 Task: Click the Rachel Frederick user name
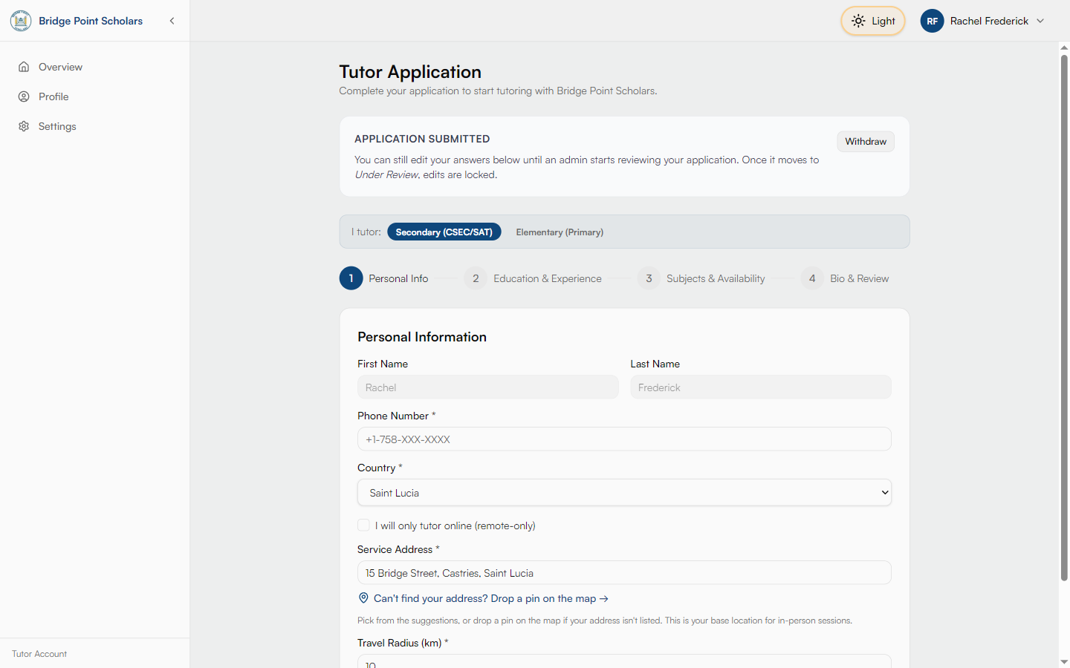(x=989, y=21)
